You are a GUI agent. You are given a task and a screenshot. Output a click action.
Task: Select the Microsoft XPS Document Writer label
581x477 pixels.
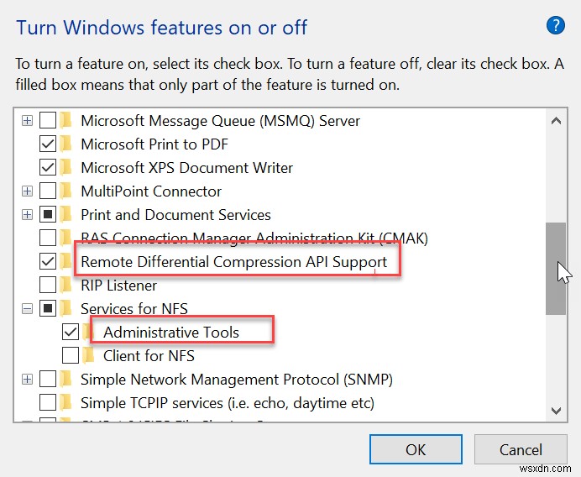186,167
